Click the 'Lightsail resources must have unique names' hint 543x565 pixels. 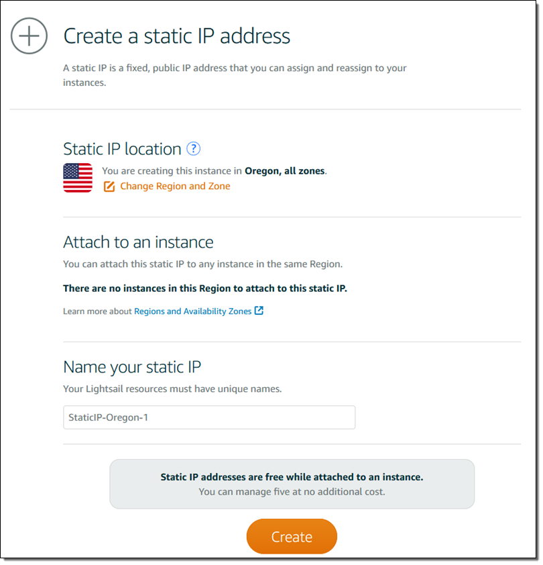tap(173, 389)
